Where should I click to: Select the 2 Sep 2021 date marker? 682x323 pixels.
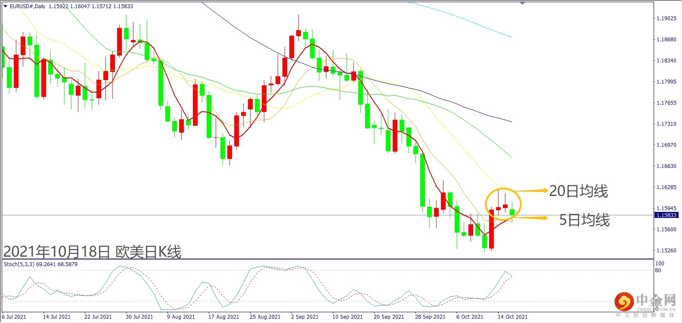(304, 317)
